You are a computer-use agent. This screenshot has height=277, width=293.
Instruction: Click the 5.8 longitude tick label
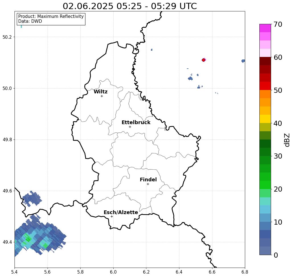pos(80,272)
